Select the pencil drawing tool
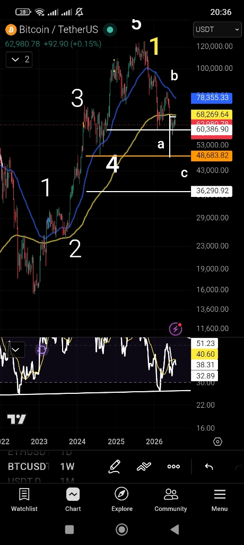 (115, 466)
